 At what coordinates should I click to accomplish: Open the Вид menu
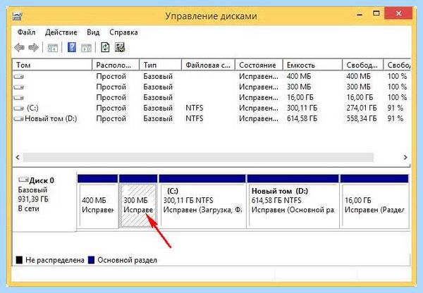(x=93, y=32)
